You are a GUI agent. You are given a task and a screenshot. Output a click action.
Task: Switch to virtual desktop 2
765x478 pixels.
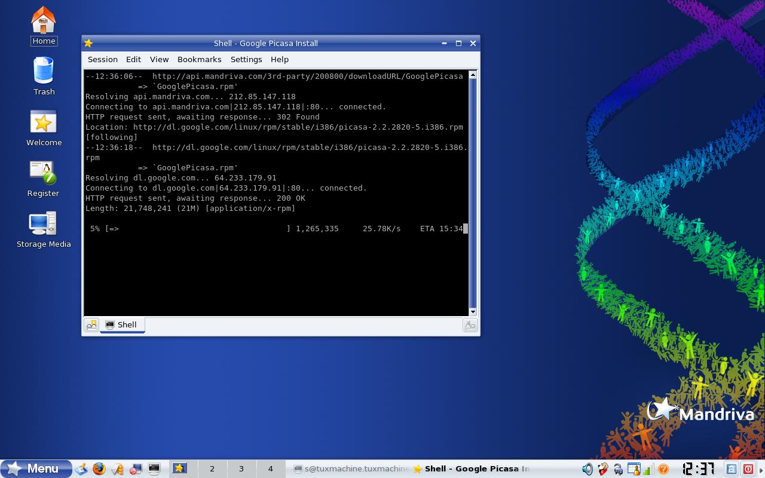(x=212, y=468)
